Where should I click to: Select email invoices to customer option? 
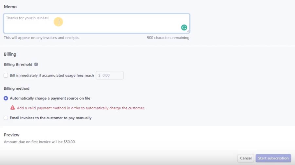click(6, 118)
